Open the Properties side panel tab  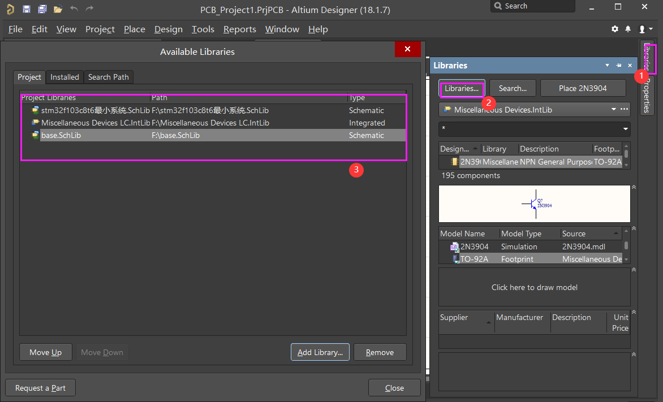pos(647,96)
